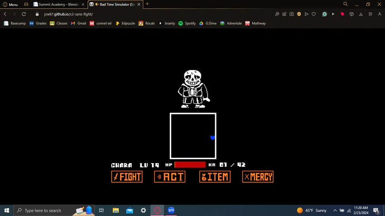Open the Windows Start menu
The width and height of the screenshot is (385, 216).
click(6, 210)
